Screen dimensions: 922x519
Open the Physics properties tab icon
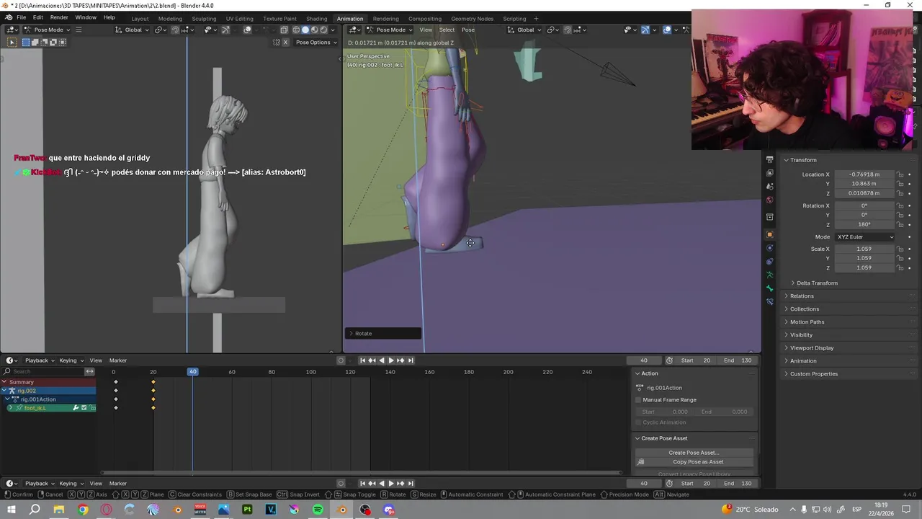[x=769, y=248]
